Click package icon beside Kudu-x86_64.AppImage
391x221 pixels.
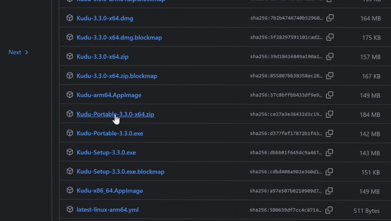click(x=70, y=190)
